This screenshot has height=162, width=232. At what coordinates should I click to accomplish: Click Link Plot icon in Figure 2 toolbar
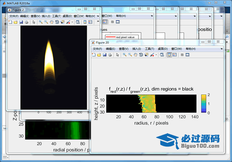(78, 22)
